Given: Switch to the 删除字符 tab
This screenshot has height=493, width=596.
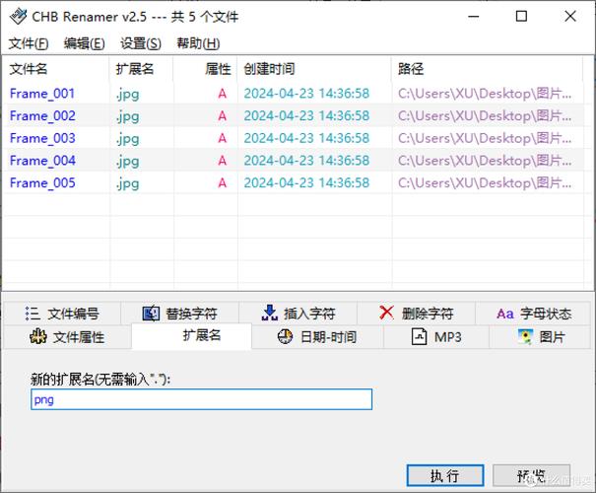Looking at the screenshot, I should (416, 314).
